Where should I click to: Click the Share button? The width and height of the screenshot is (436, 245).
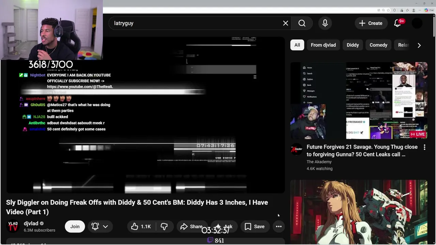tap(192, 226)
